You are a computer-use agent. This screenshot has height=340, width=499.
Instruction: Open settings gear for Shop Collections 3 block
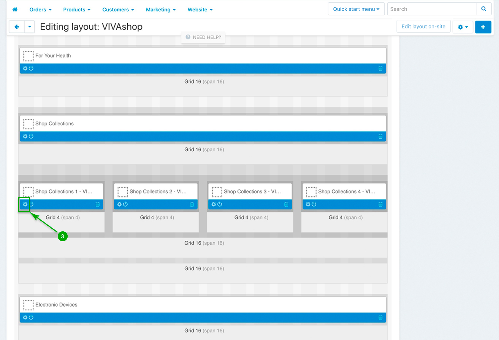(x=214, y=204)
